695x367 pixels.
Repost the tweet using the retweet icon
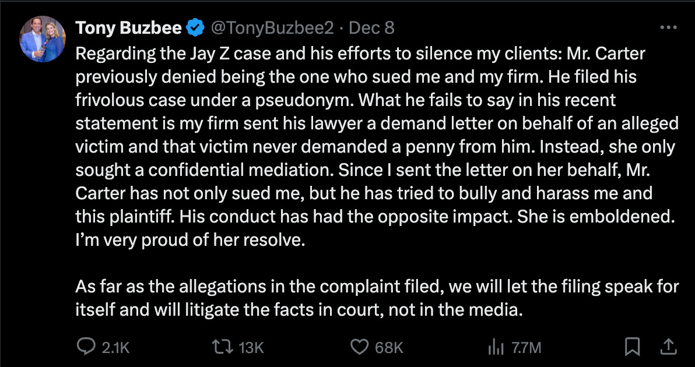(223, 347)
